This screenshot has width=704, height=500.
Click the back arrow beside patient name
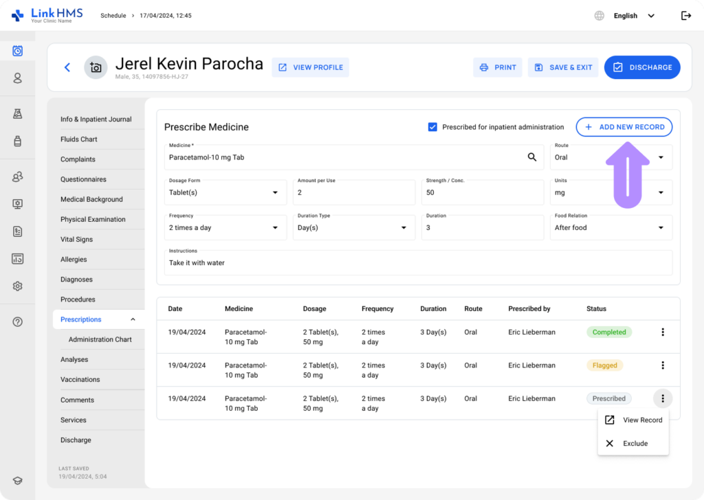[x=67, y=67]
